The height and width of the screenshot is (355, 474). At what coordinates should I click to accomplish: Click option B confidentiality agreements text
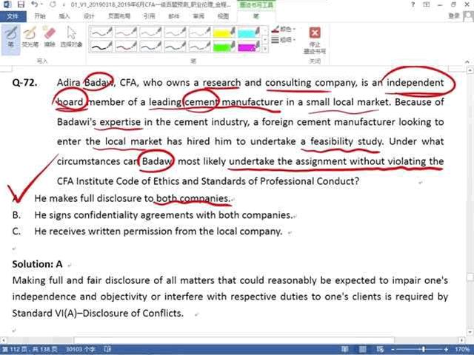(163, 215)
